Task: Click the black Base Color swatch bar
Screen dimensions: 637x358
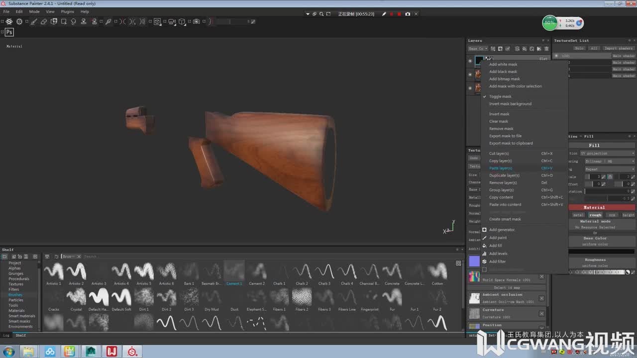Action: 602,251
